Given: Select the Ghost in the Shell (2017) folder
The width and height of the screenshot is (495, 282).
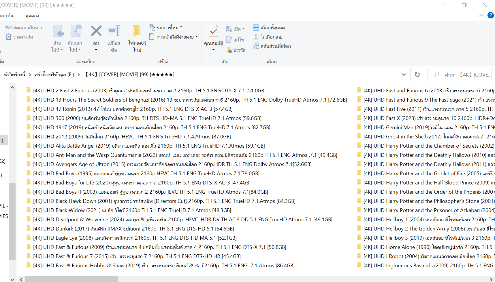Looking at the screenshot, I should pyautogui.click(x=429, y=136).
